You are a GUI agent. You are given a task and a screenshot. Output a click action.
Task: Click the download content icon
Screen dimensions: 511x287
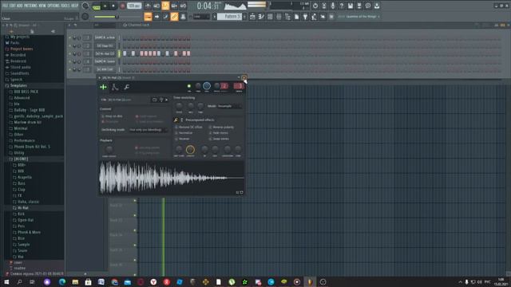[x=377, y=6]
